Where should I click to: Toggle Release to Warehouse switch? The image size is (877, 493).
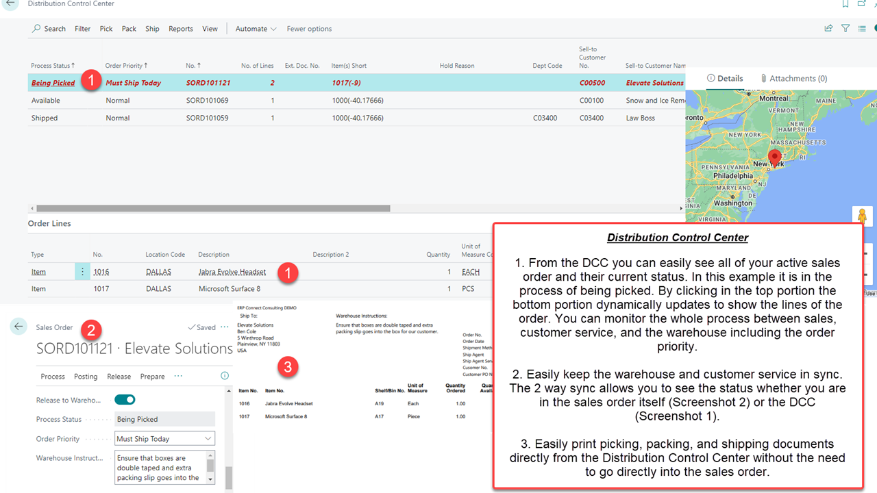pyautogui.click(x=125, y=400)
